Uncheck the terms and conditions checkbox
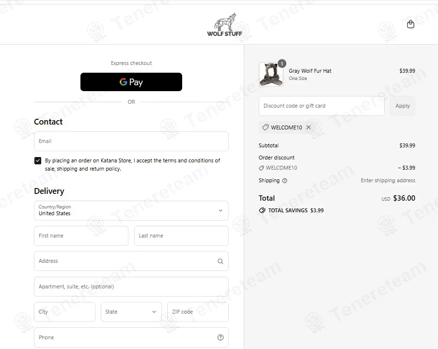This screenshot has height=349, width=438. [38, 160]
